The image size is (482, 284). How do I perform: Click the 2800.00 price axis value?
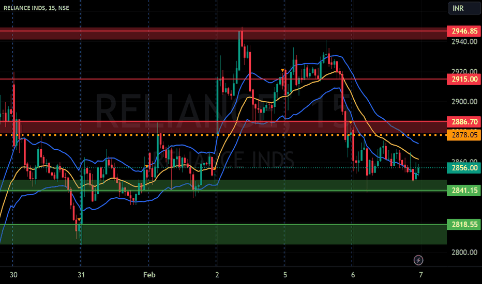464,253
